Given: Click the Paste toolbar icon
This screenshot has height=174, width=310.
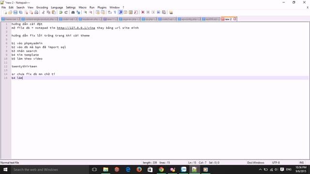Looking at the screenshot, I should point(54,13).
